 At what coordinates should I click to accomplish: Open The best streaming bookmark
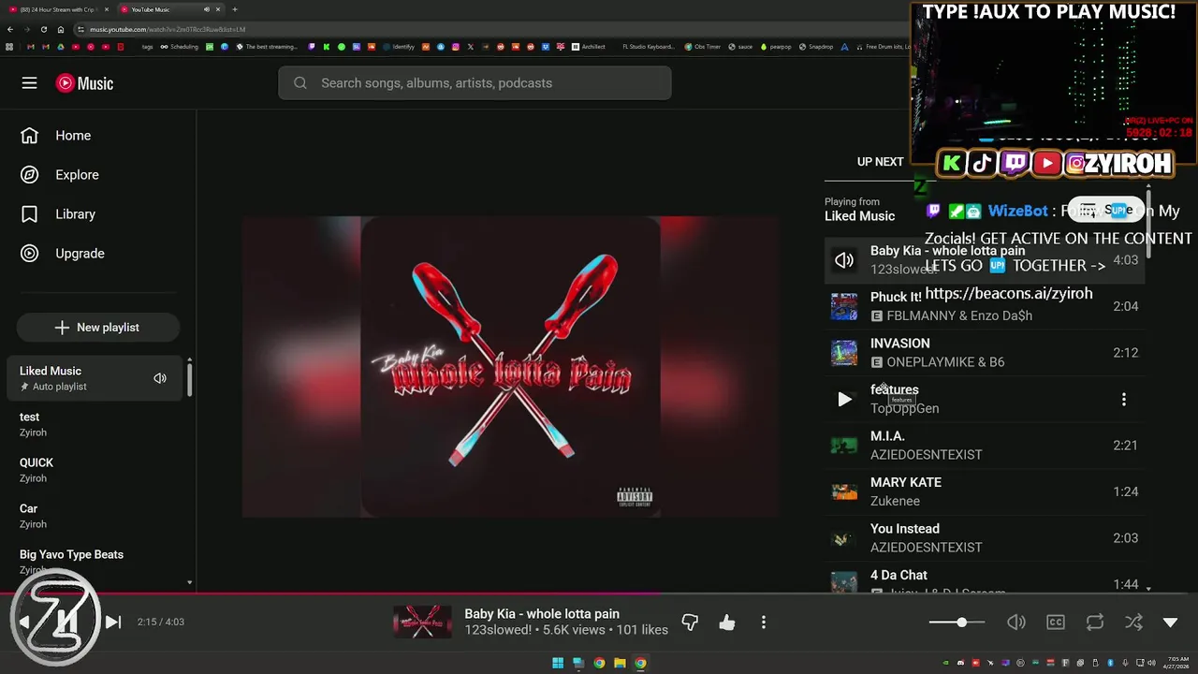[267, 47]
